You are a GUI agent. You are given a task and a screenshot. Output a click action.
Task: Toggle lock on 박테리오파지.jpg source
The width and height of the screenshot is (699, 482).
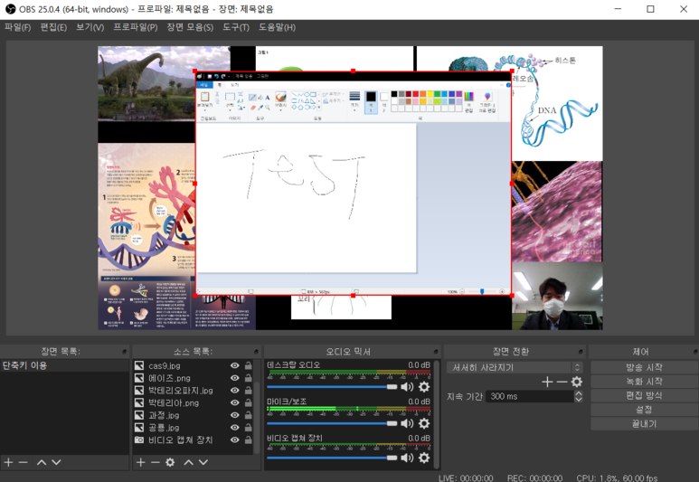pyautogui.click(x=249, y=391)
